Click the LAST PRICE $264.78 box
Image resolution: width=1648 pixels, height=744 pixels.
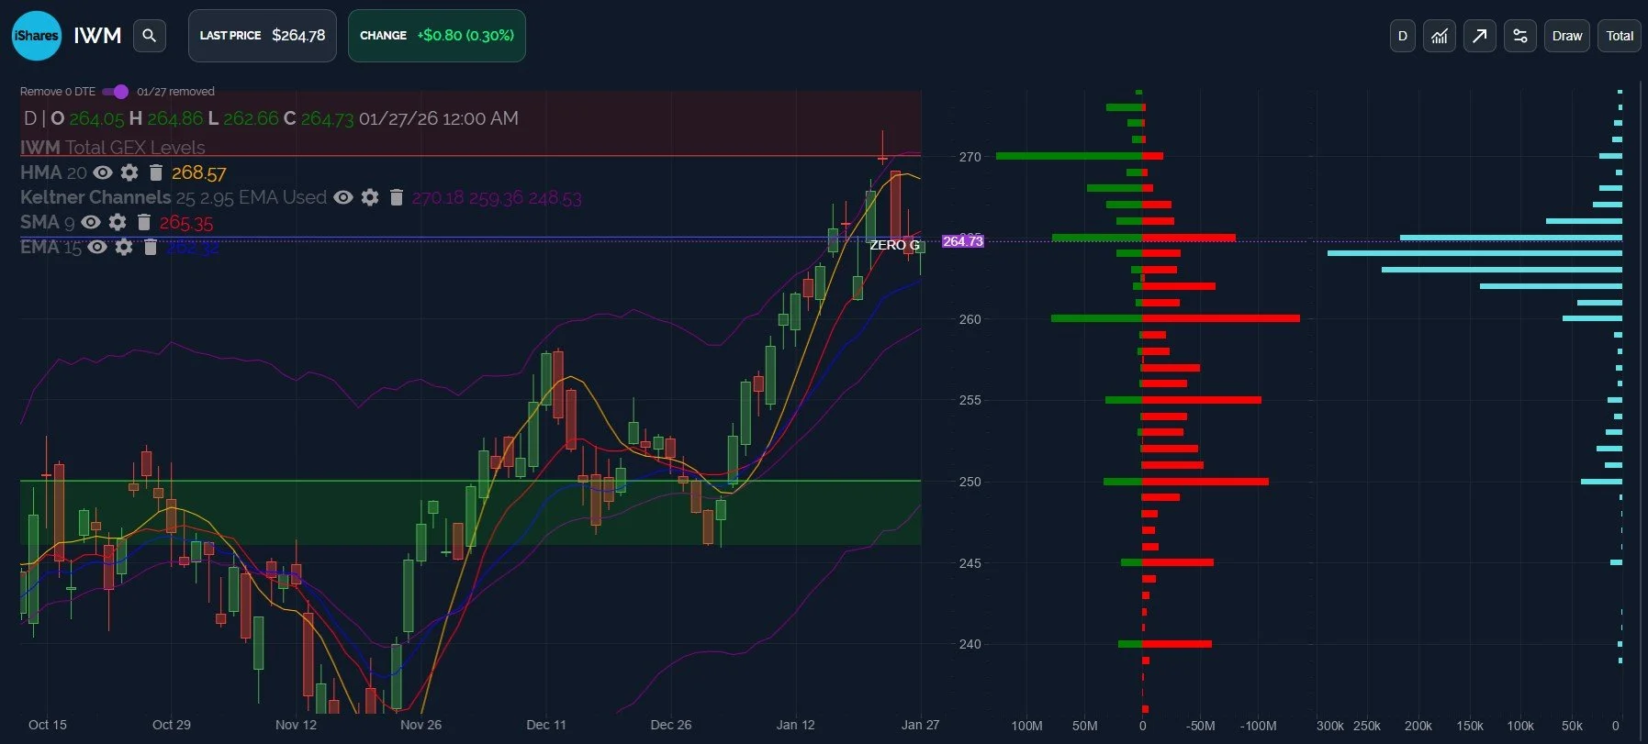point(263,36)
